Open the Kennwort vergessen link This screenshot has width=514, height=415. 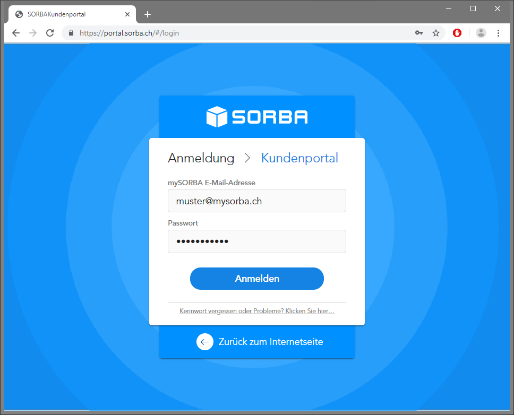pyautogui.click(x=257, y=311)
